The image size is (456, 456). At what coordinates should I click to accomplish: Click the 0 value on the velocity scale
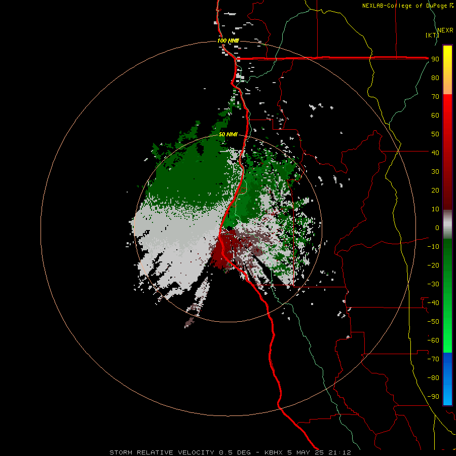coord(437,228)
